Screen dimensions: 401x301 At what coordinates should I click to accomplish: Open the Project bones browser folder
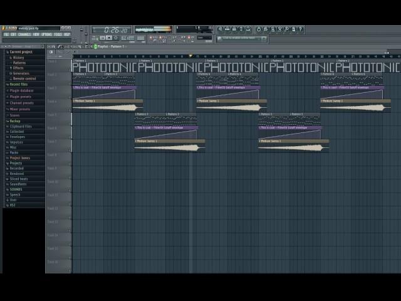click(x=19, y=158)
